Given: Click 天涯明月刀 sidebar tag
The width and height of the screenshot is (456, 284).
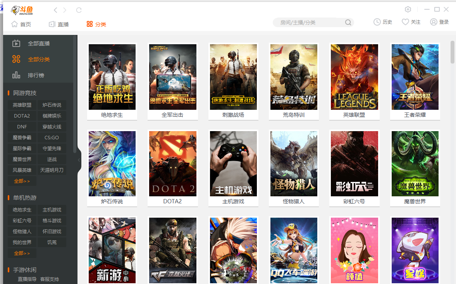Looking at the screenshot, I should coord(52,170).
